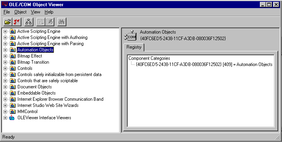Click the OLEViewer Interface Viewers icon
The image size is (282, 142).
tap(12, 118)
